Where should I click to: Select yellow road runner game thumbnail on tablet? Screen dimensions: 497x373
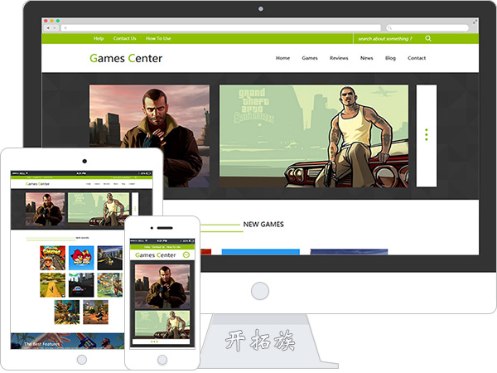(53, 285)
